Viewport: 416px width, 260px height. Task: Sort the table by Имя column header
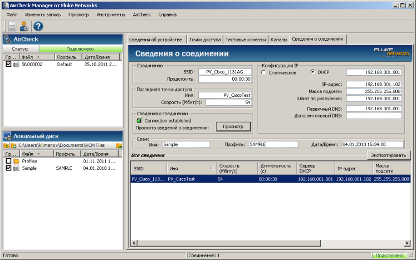tap(191, 169)
